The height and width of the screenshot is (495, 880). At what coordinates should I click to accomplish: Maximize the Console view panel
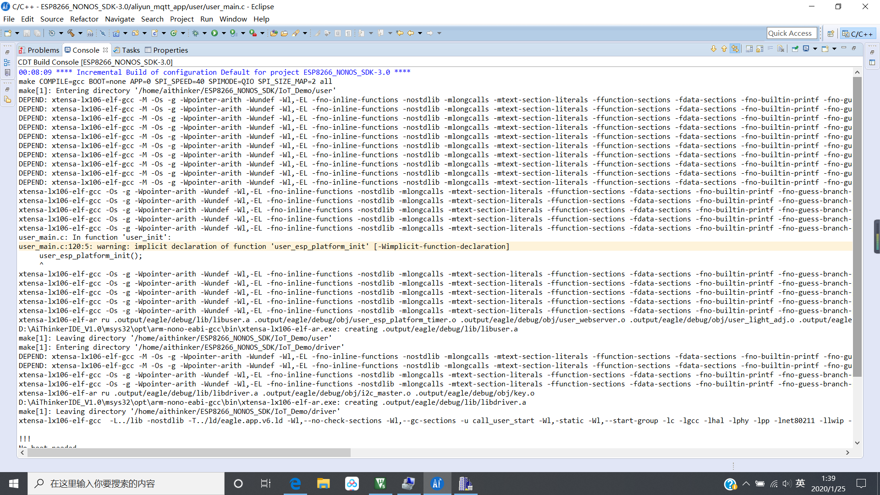coord(854,48)
